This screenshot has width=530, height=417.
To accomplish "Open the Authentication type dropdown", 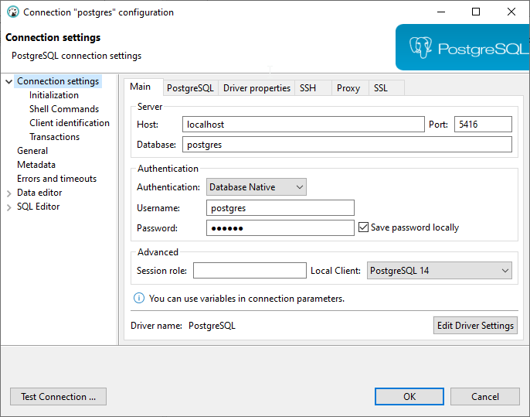I will click(x=257, y=187).
